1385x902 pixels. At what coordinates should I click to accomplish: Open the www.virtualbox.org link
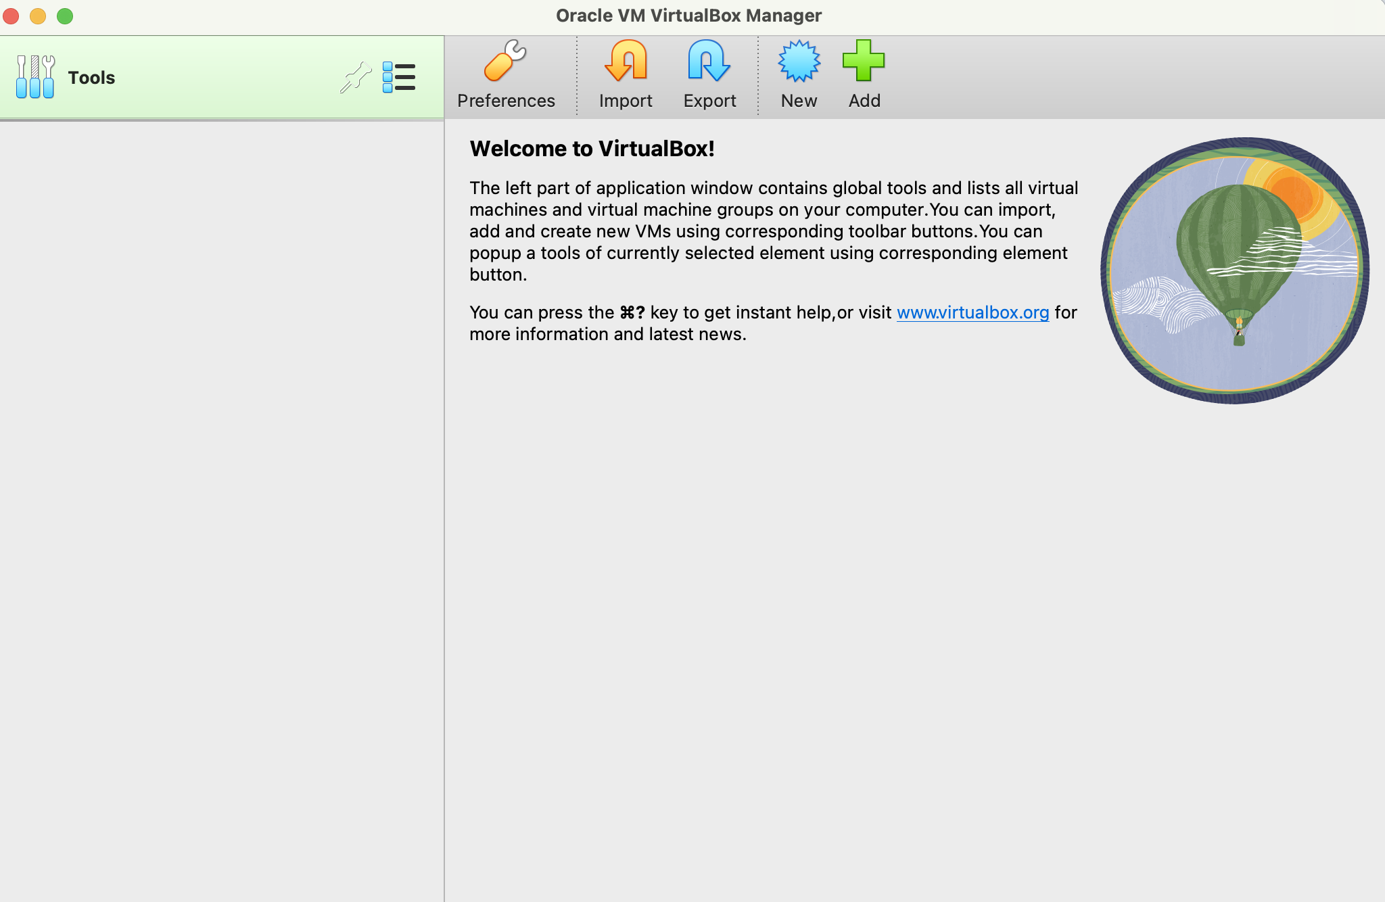pos(972,312)
